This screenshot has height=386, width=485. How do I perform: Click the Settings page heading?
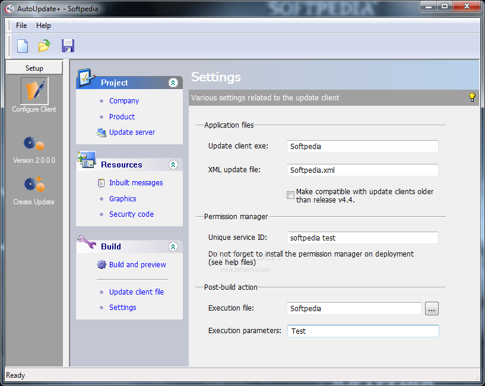(x=216, y=77)
